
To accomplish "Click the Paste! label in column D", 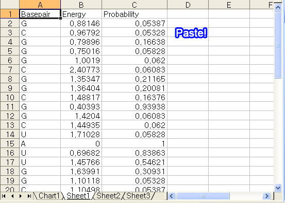I will 191,33.
